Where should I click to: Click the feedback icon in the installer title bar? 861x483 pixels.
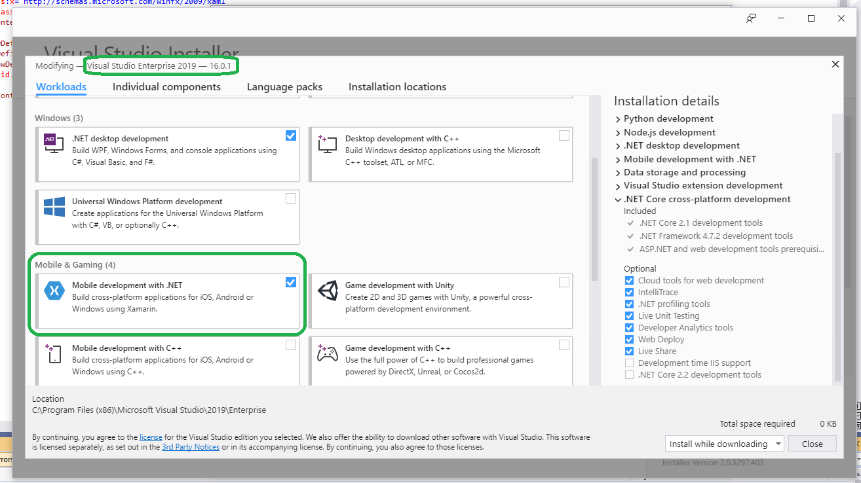tap(751, 19)
